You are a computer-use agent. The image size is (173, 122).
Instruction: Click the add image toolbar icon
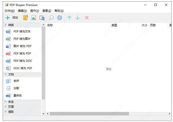tap(34, 18)
